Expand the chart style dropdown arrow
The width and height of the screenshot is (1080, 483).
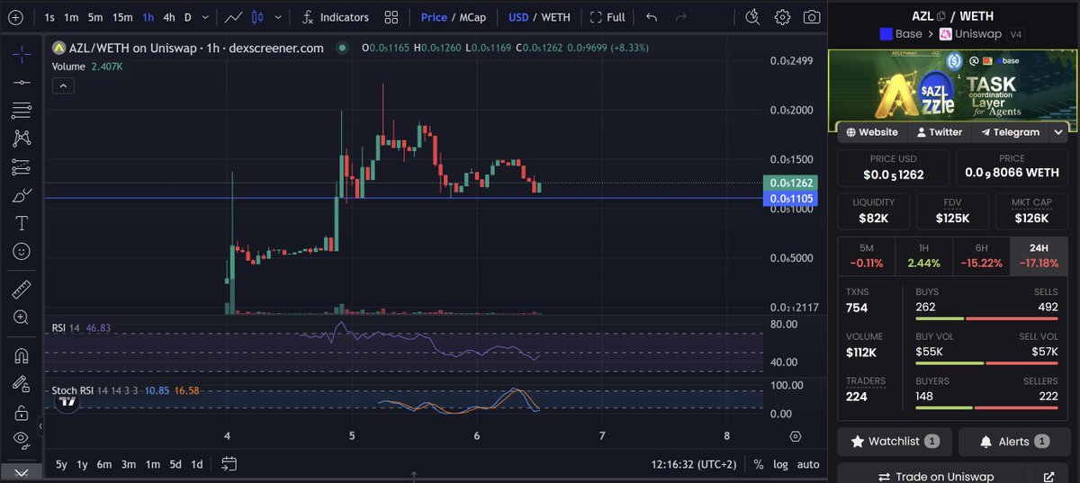pyautogui.click(x=277, y=17)
